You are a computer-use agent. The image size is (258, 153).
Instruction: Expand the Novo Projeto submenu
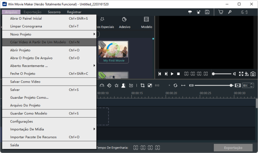tap(49, 34)
